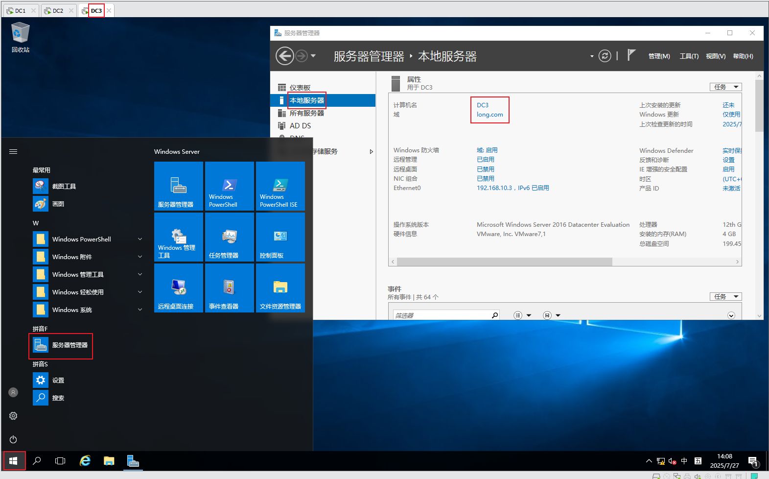
Task: Open the Windows 管理工具 tile
Action: click(179, 237)
